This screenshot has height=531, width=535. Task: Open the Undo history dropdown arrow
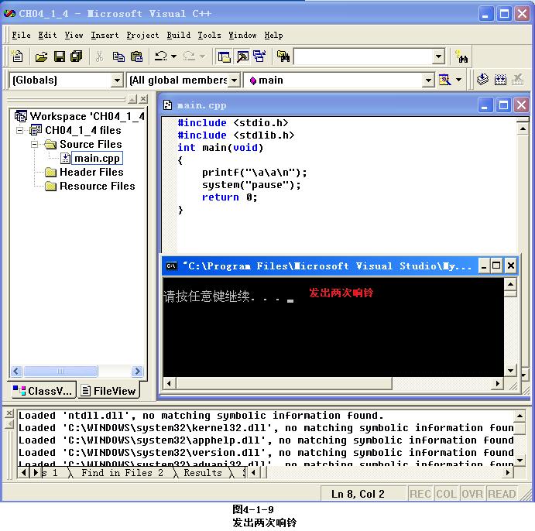pos(173,57)
